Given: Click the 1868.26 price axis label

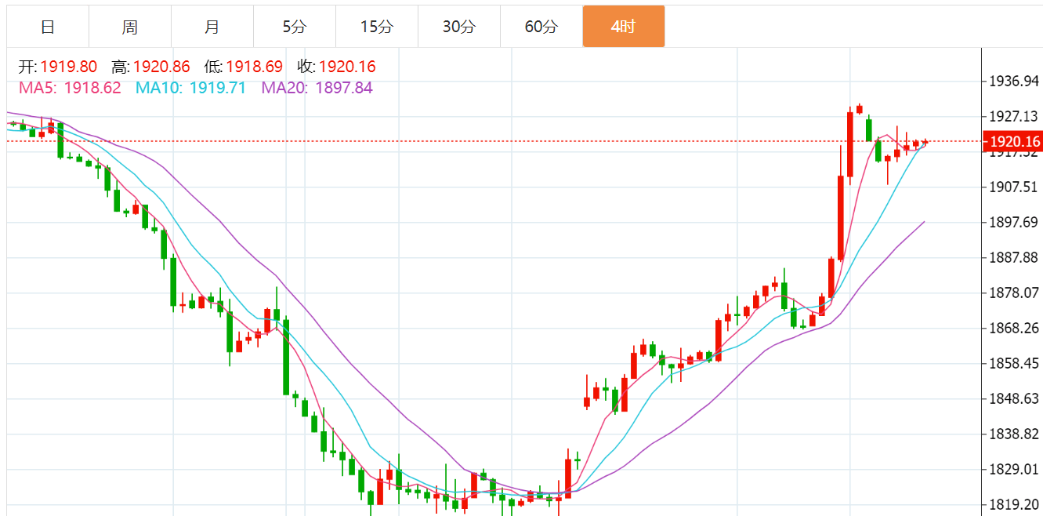Looking at the screenshot, I should pyautogui.click(x=1013, y=329).
